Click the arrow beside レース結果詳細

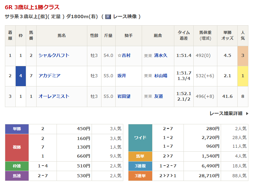tap(247, 113)
